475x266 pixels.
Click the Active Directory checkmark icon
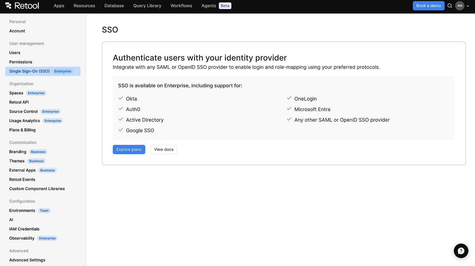(121, 119)
